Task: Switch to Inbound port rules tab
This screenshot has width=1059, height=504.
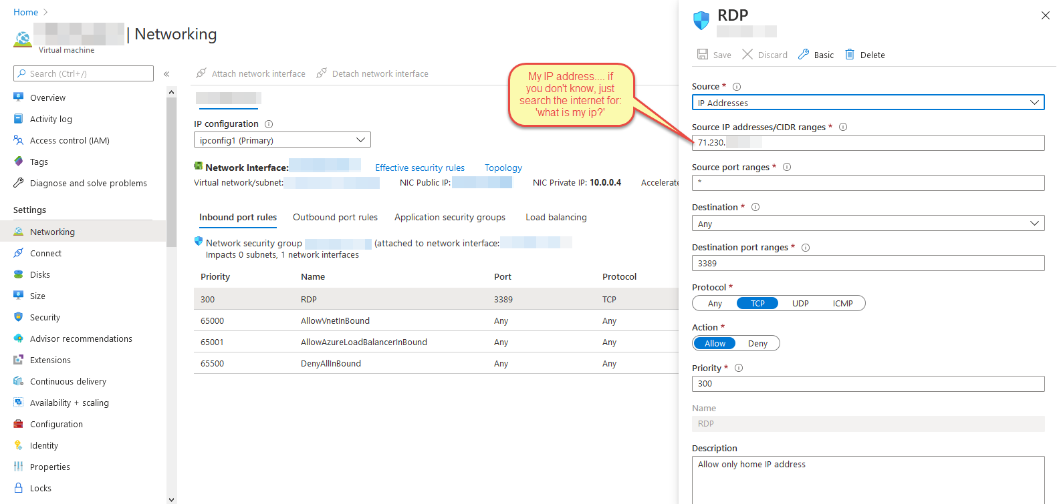Action: 238,217
